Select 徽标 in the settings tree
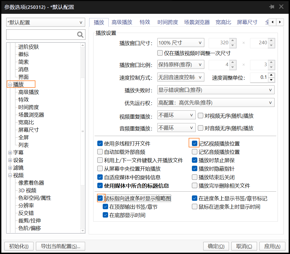 pos(24,54)
